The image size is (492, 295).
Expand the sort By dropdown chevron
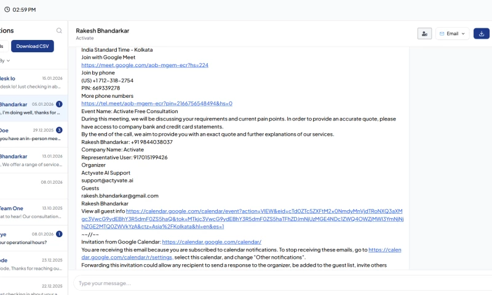8,61
